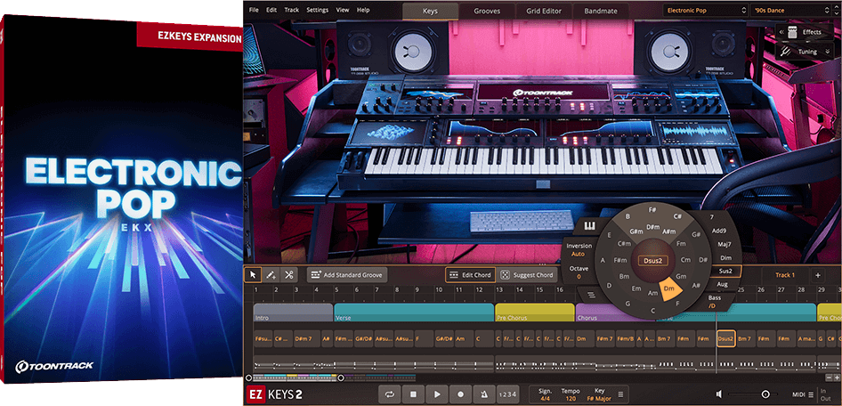Click the Edit Chord button

pyautogui.click(x=469, y=275)
